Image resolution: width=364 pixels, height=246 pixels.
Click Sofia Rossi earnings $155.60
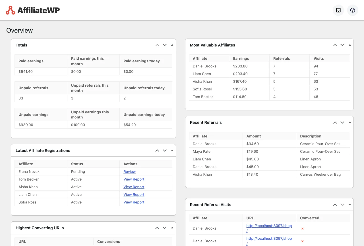point(240,89)
